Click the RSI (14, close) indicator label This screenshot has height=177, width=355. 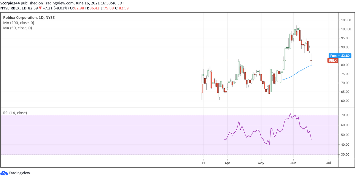tap(15, 113)
